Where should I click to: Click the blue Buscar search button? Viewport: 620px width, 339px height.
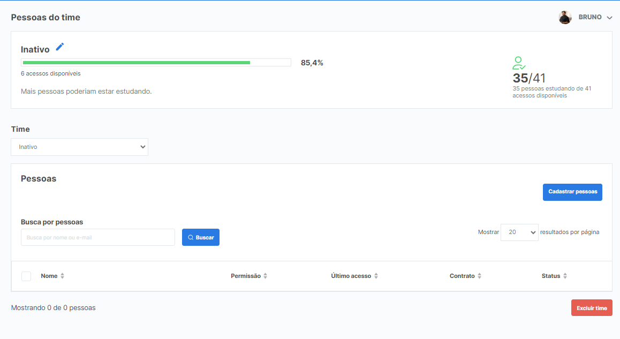click(201, 237)
